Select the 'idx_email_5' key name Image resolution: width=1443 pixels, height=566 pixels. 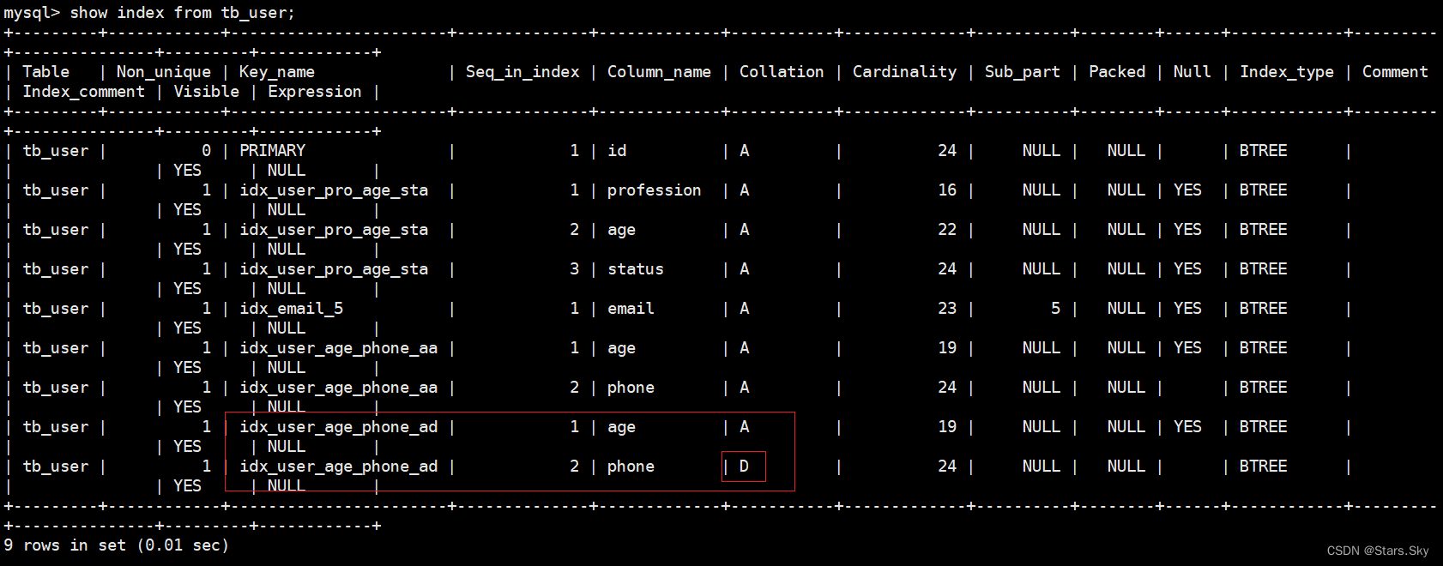coord(292,309)
